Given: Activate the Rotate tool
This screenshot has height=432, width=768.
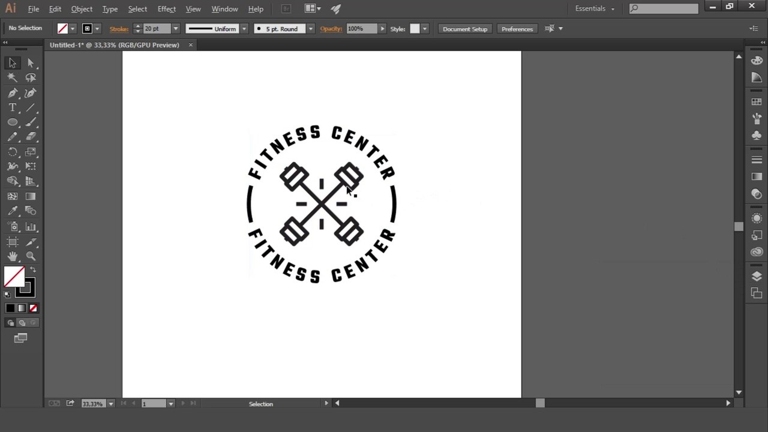Looking at the screenshot, I should (13, 152).
